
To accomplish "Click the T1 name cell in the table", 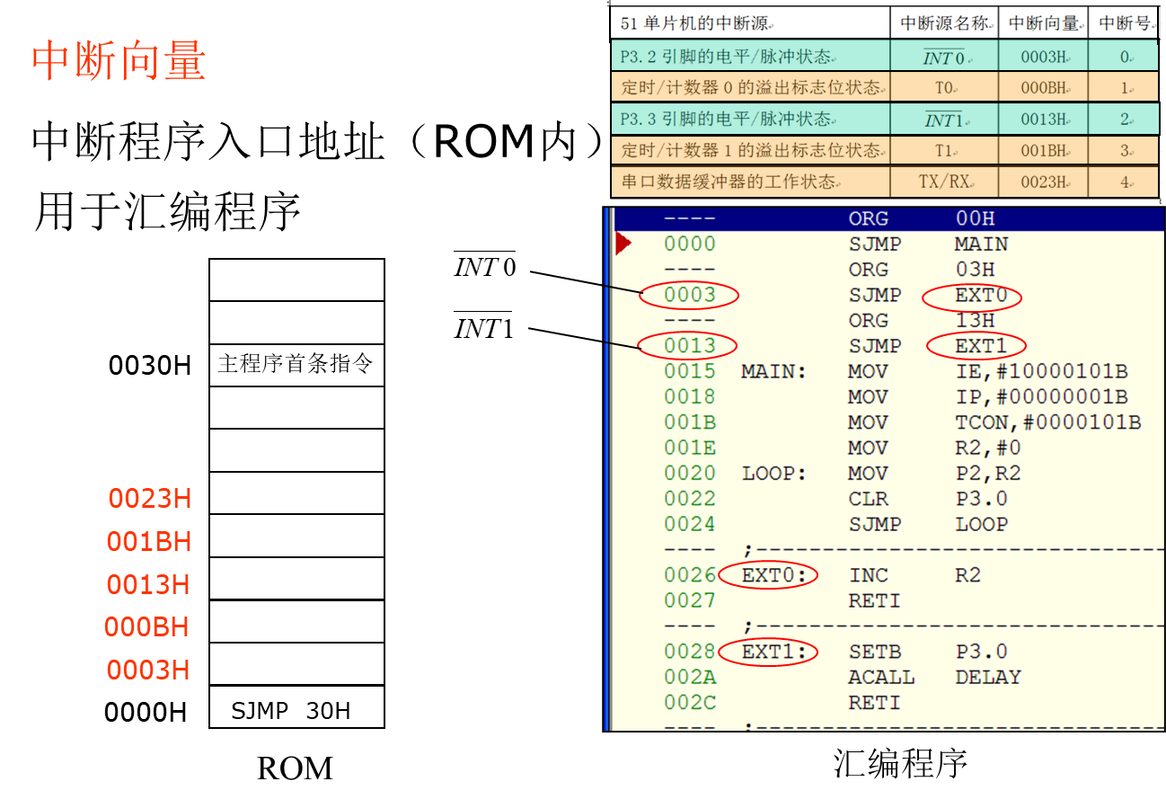I will [944, 150].
